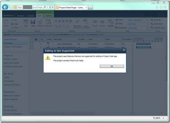Stop loading with the address bar X

(x=53, y=7)
